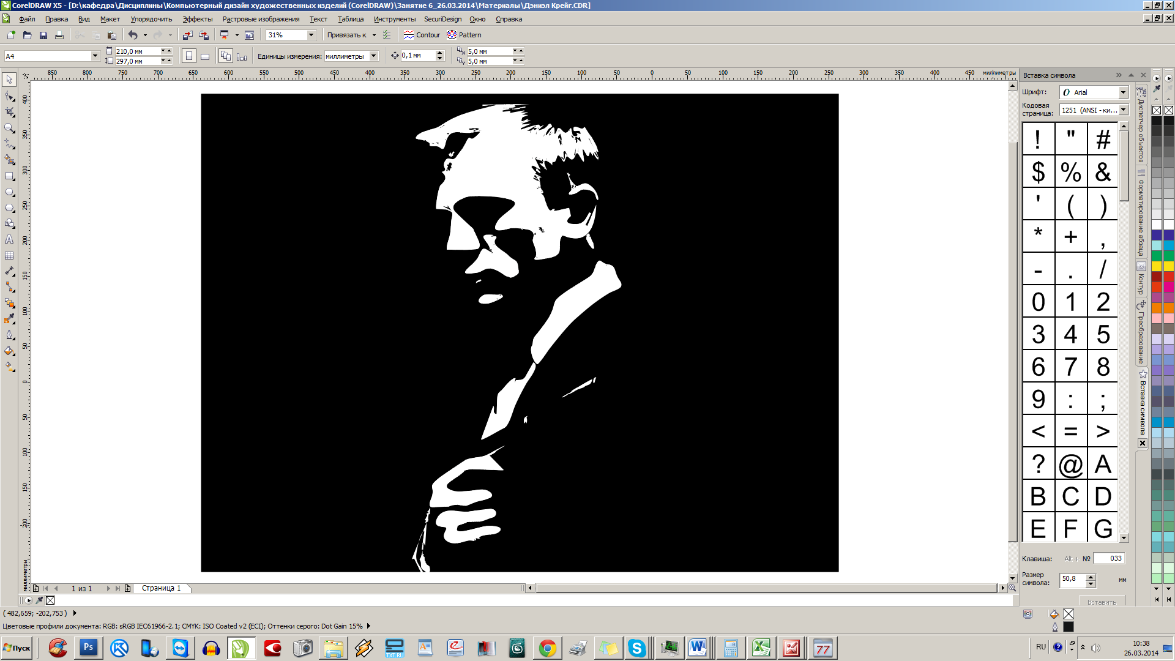
Task: Open the units миллиметры dropdown
Action: 373,56
